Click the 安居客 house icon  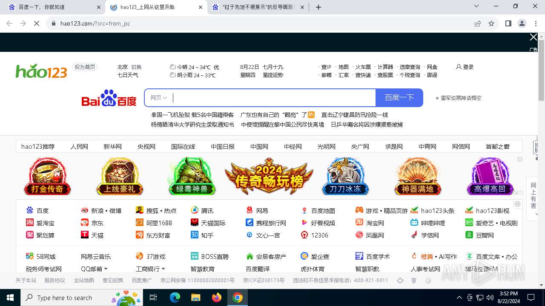click(249, 256)
